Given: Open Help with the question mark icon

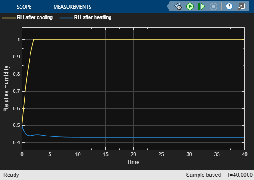Looking at the screenshot, I should click(x=229, y=6).
